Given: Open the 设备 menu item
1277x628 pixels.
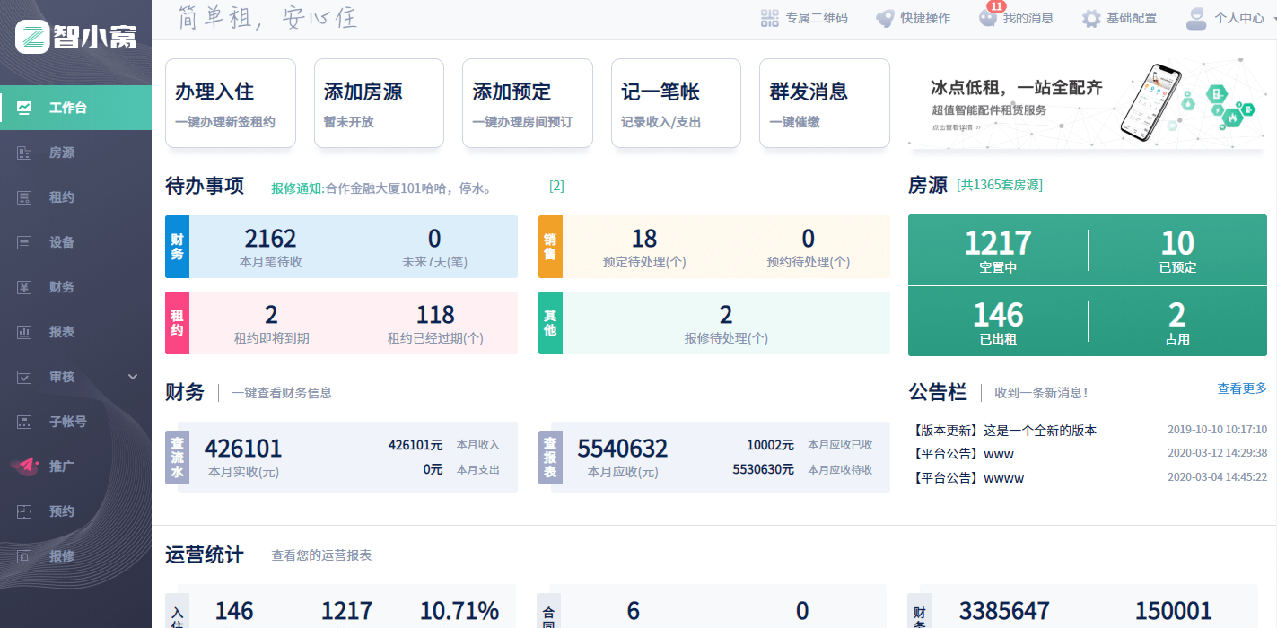Looking at the screenshot, I should click(75, 242).
